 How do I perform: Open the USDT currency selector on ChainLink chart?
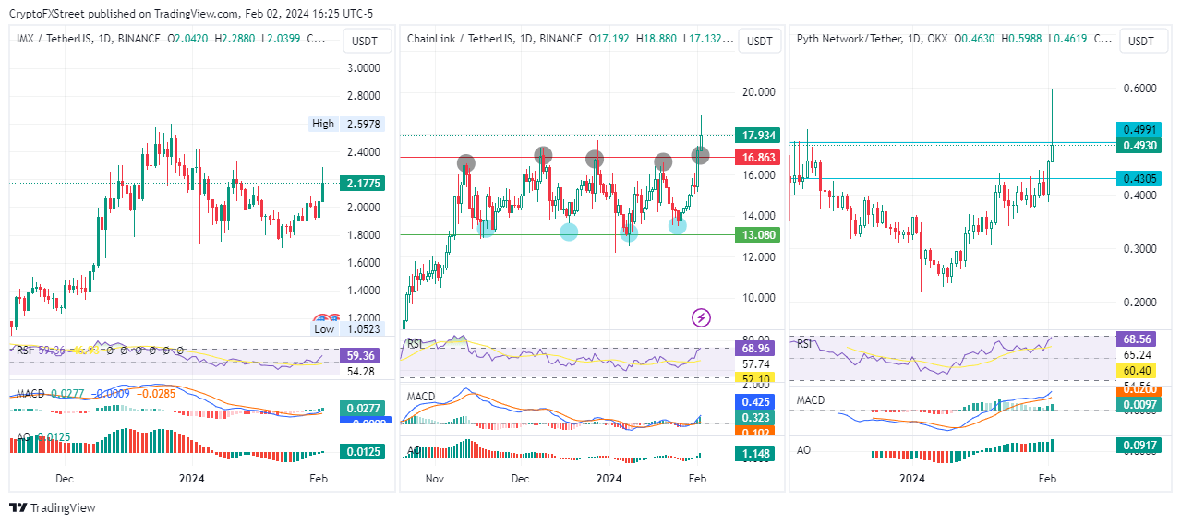point(760,41)
